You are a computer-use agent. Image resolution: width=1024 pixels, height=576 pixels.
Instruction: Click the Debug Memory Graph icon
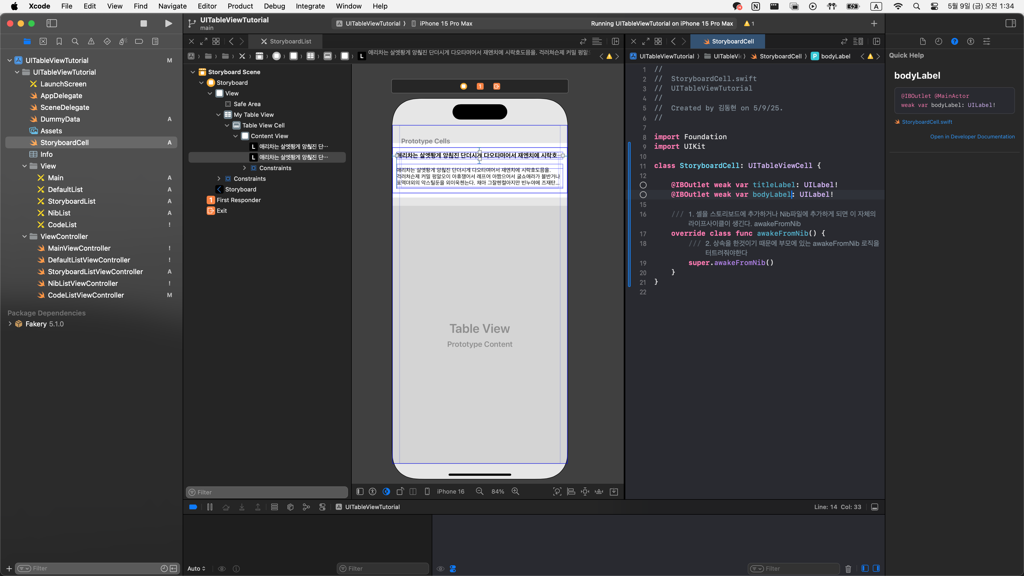pyautogui.click(x=306, y=507)
